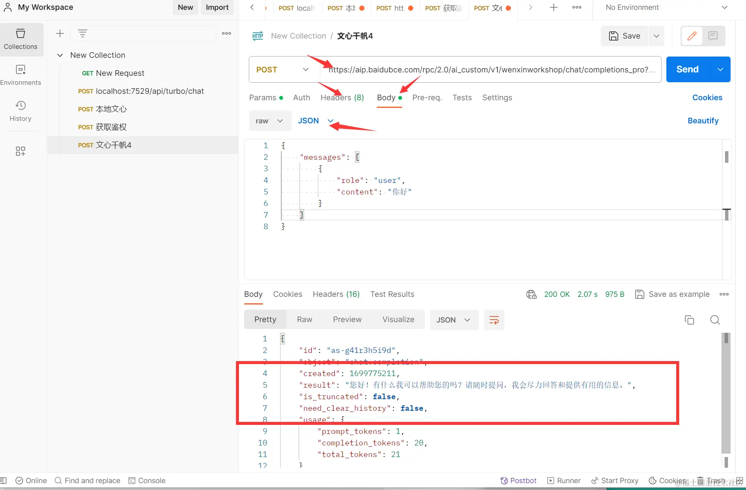746x490 pixels.
Task: Open the collections panel more options menu
Action: [x=227, y=33]
